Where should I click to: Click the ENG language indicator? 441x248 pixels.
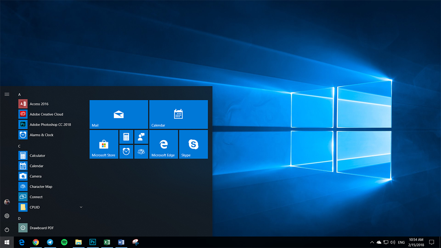pyautogui.click(x=401, y=242)
